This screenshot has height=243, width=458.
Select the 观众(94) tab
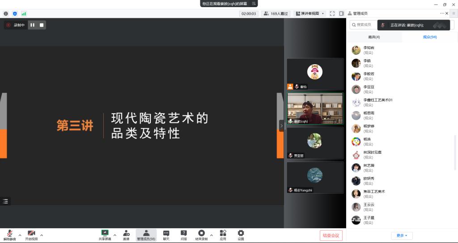(x=429, y=37)
